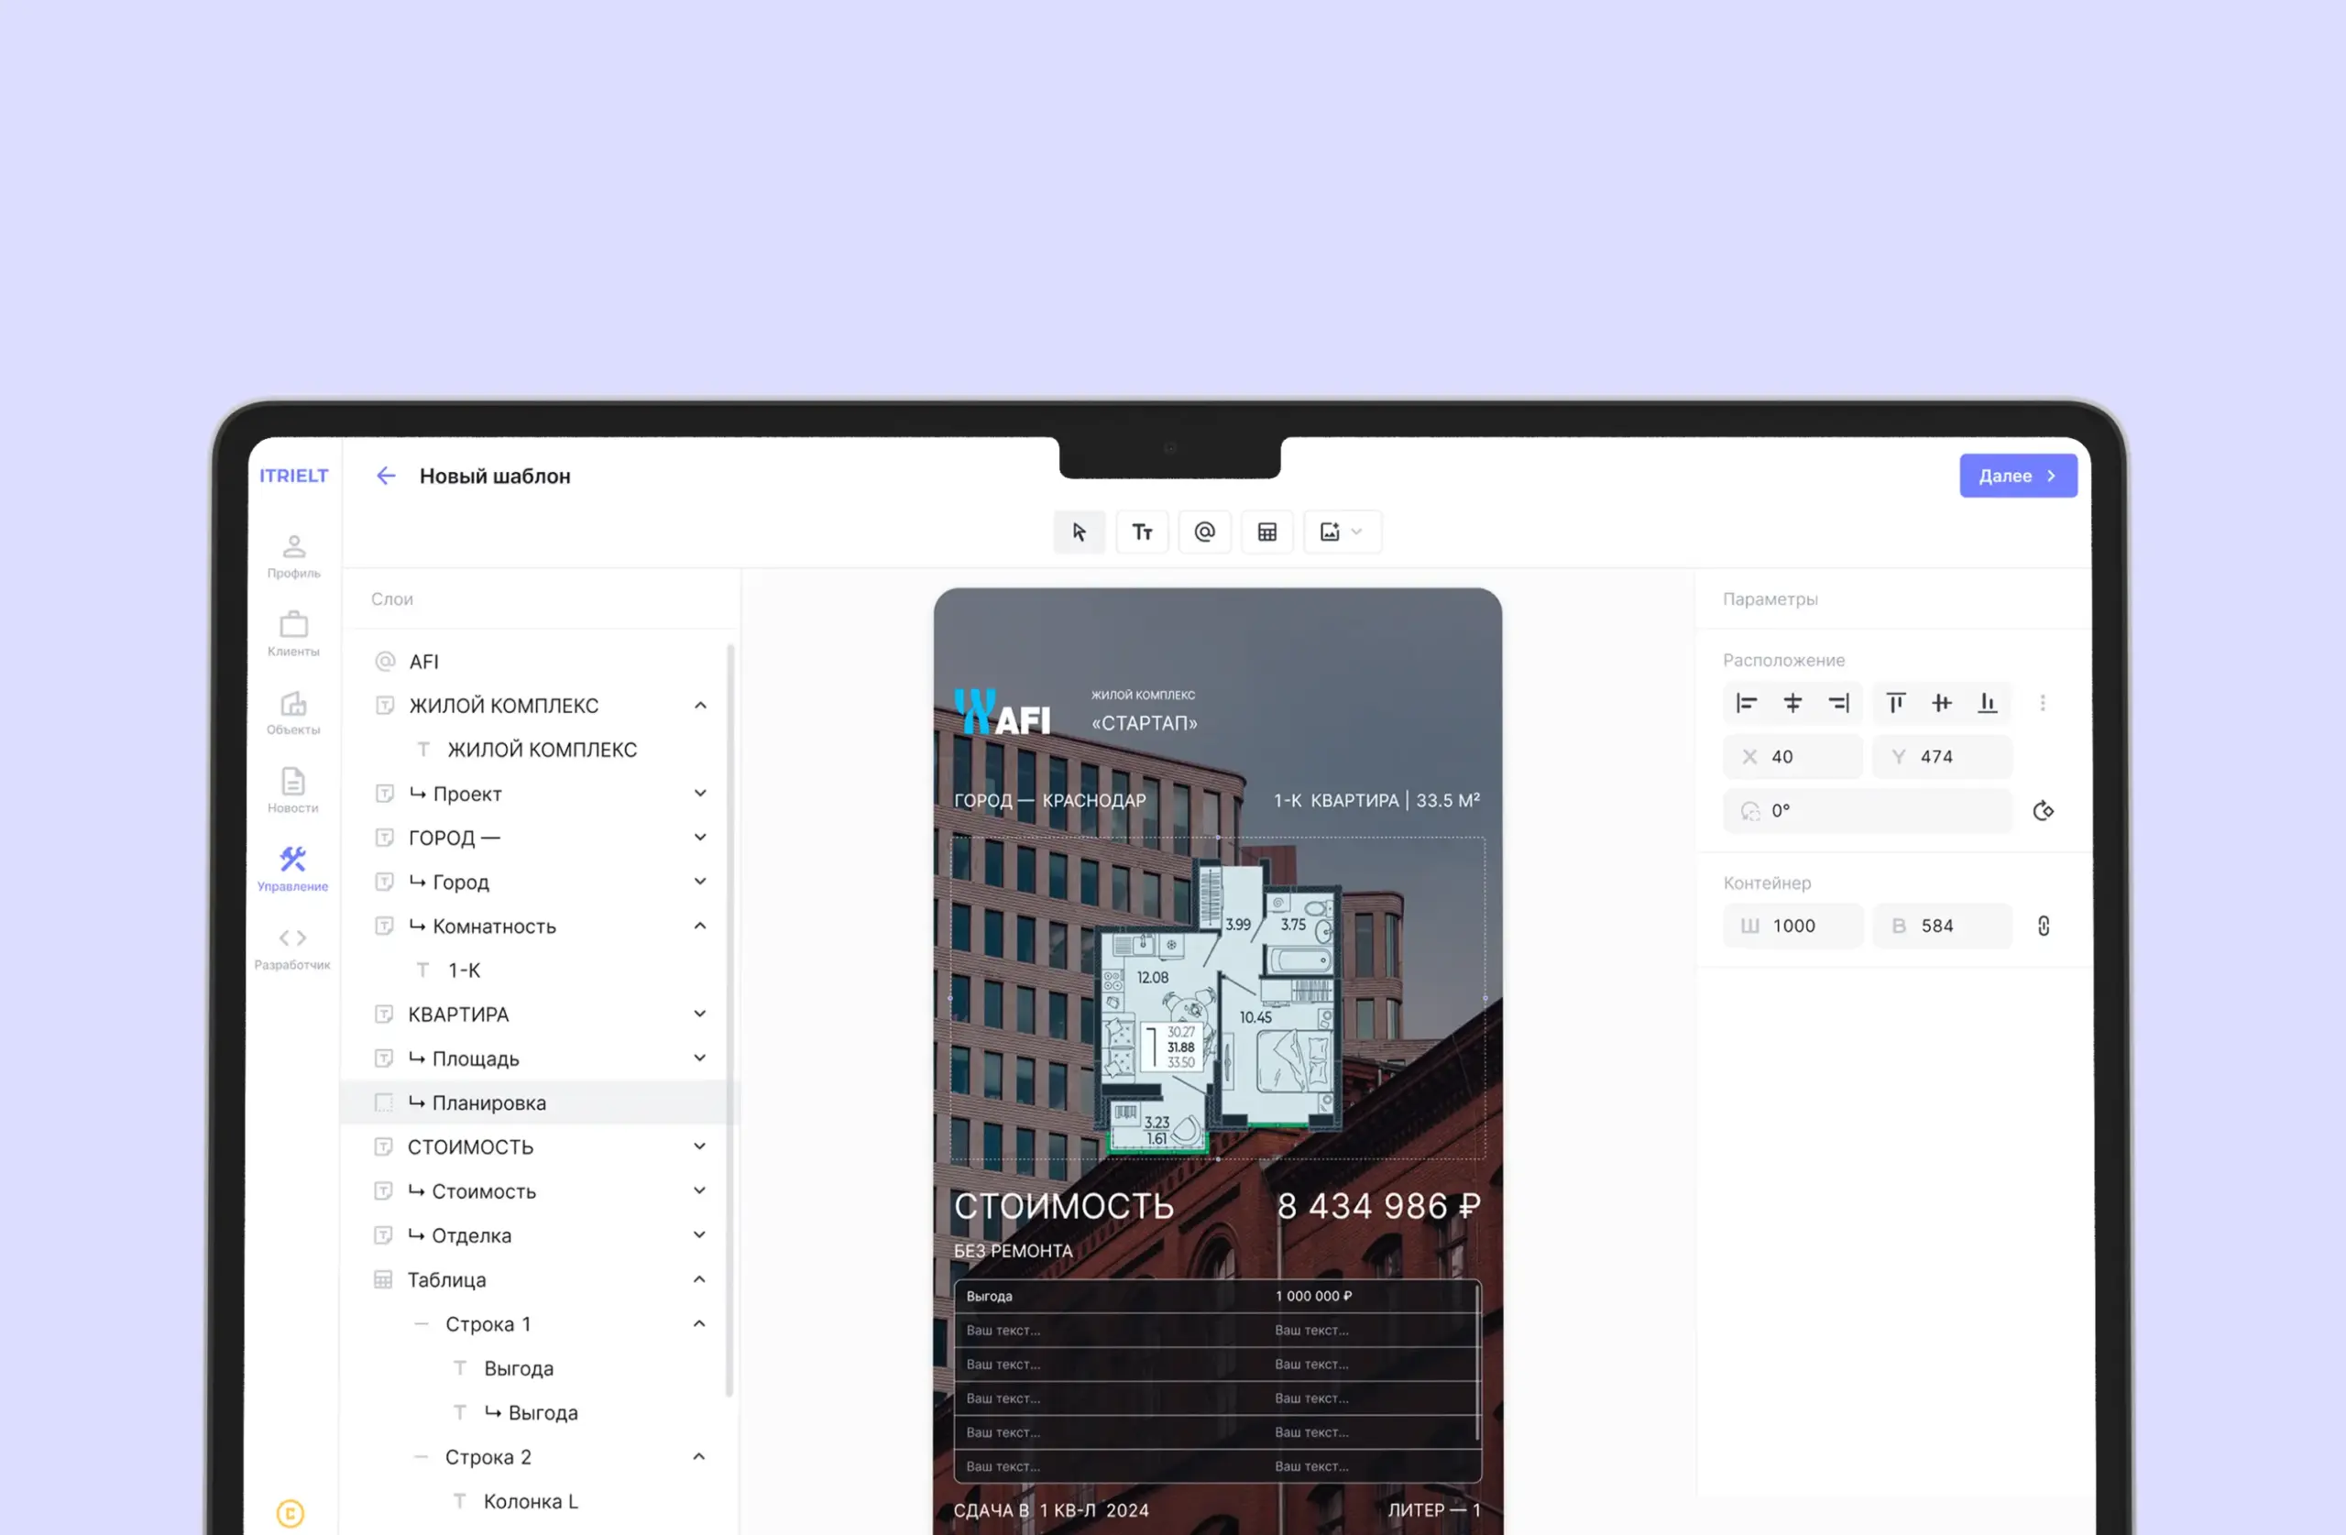The image size is (2346, 1535).
Task: Expand the СТОИМОСТЬ layer
Action: pos(700,1147)
